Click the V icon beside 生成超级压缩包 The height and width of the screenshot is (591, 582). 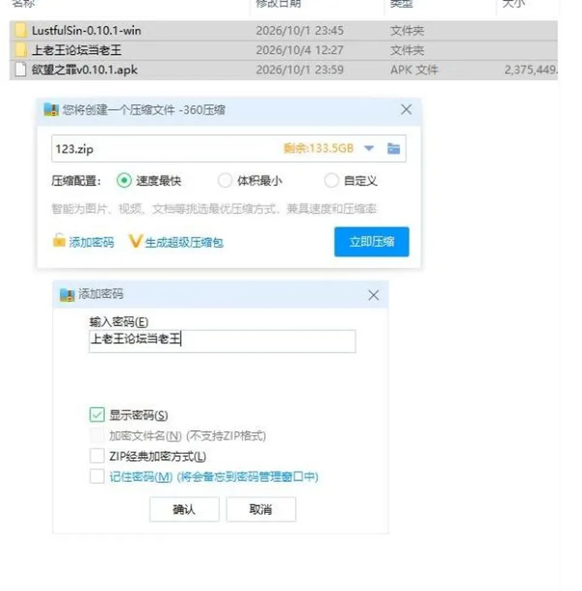135,241
